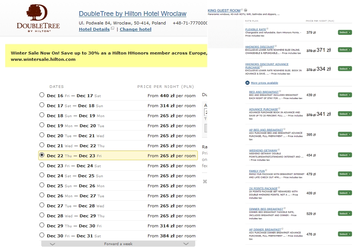
Task: Click left chevron on Forward a week bar
Action: pyautogui.click(x=52, y=244)
